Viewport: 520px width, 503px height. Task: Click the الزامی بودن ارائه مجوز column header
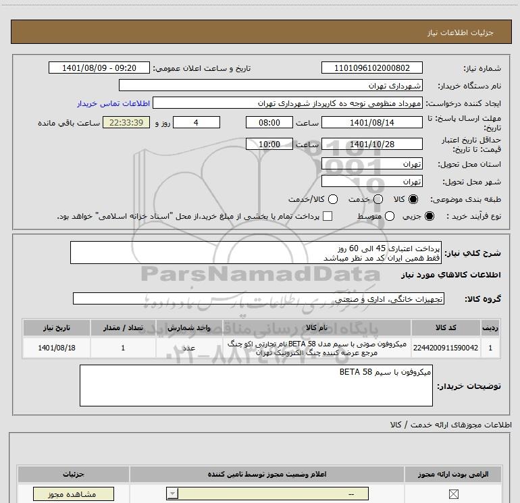[x=453, y=474]
